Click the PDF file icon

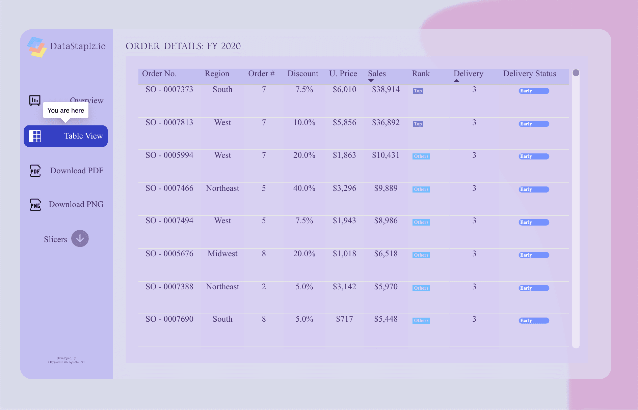35,171
